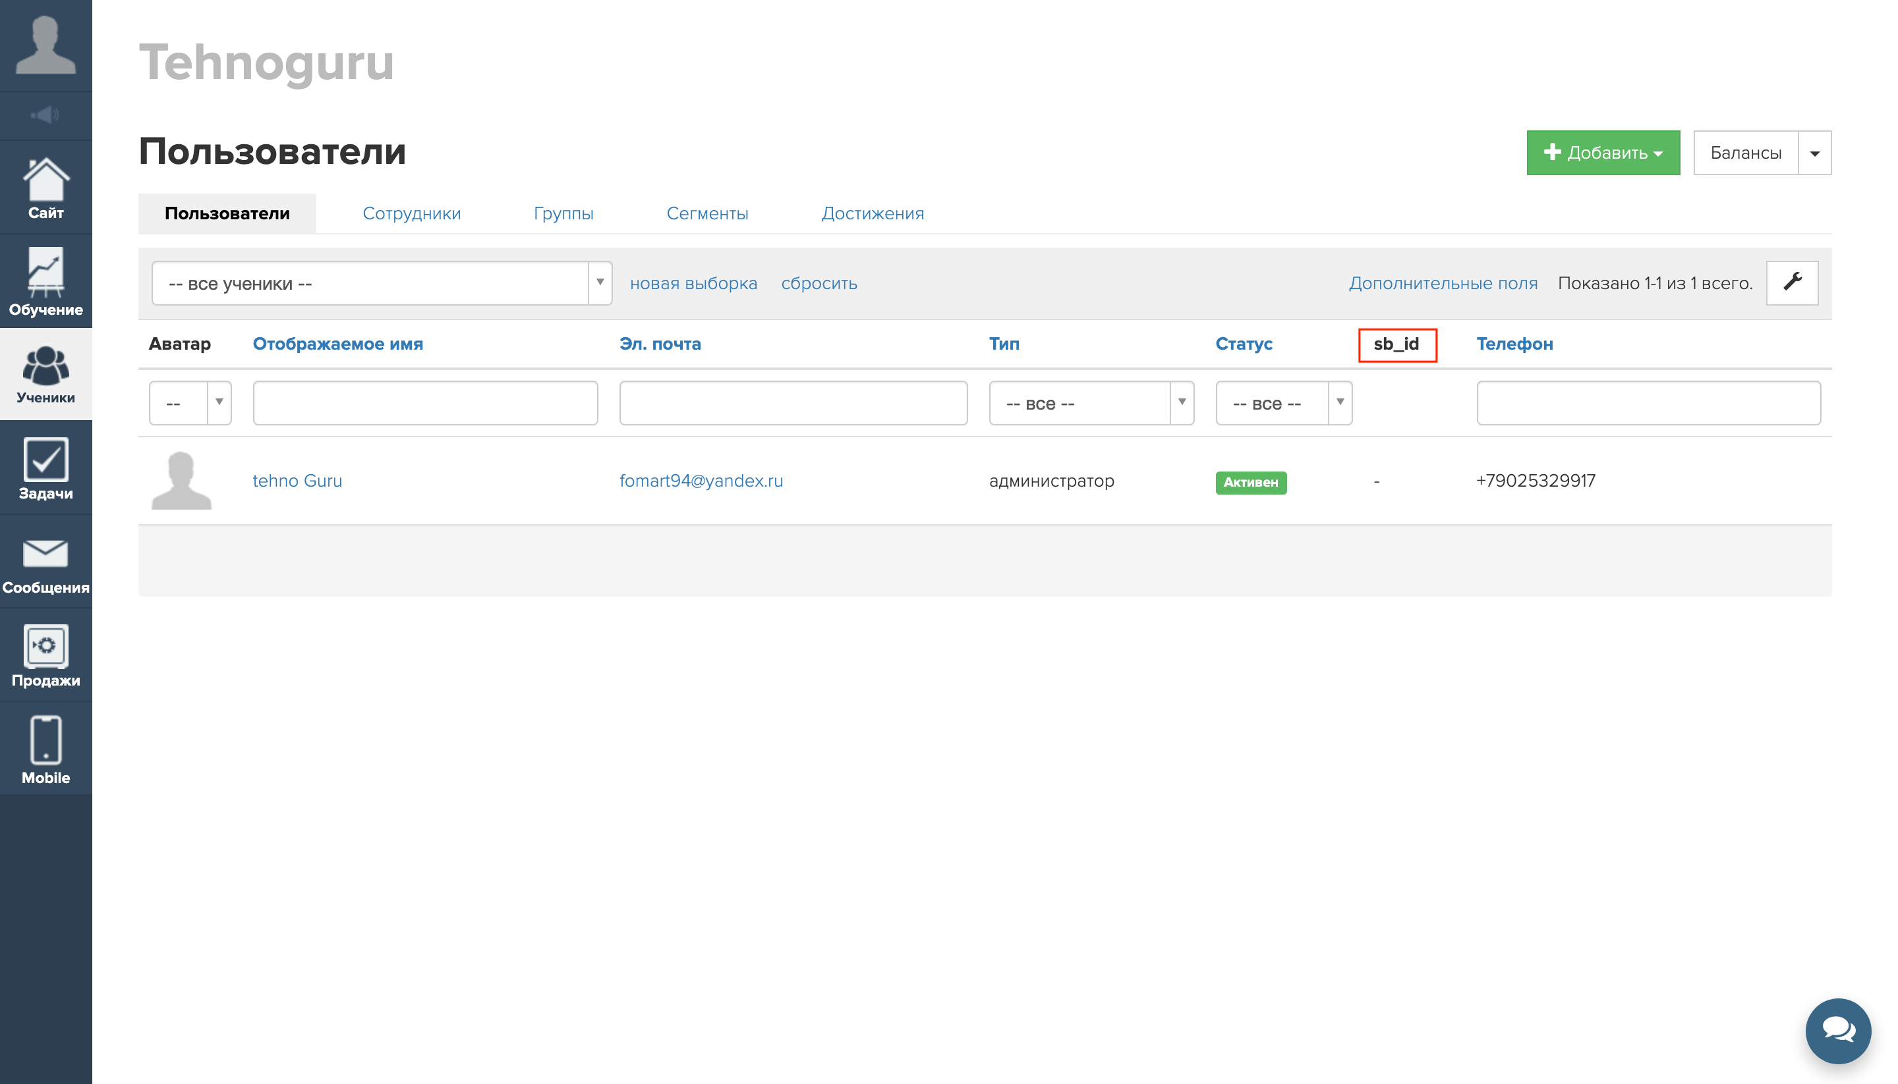Click the Показано 1-1 из 1 всего text
Screen dimensions: 1898x1084
[x=1654, y=283]
